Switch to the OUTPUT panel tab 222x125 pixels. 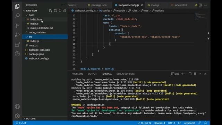click(92, 74)
